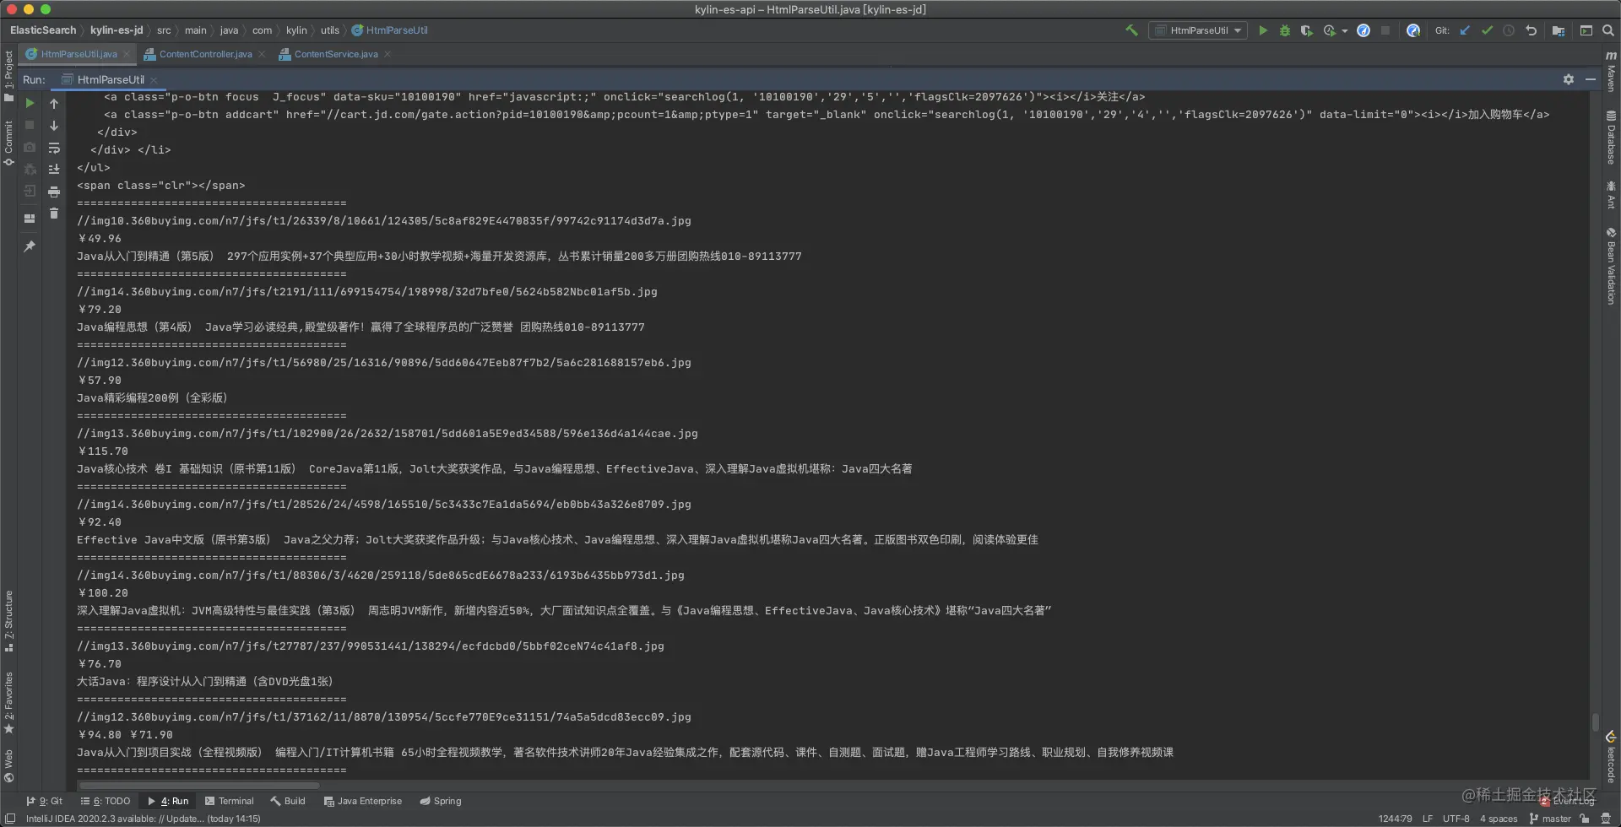Open the Project tool window
The image size is (1621, 827).
(8, 76)
